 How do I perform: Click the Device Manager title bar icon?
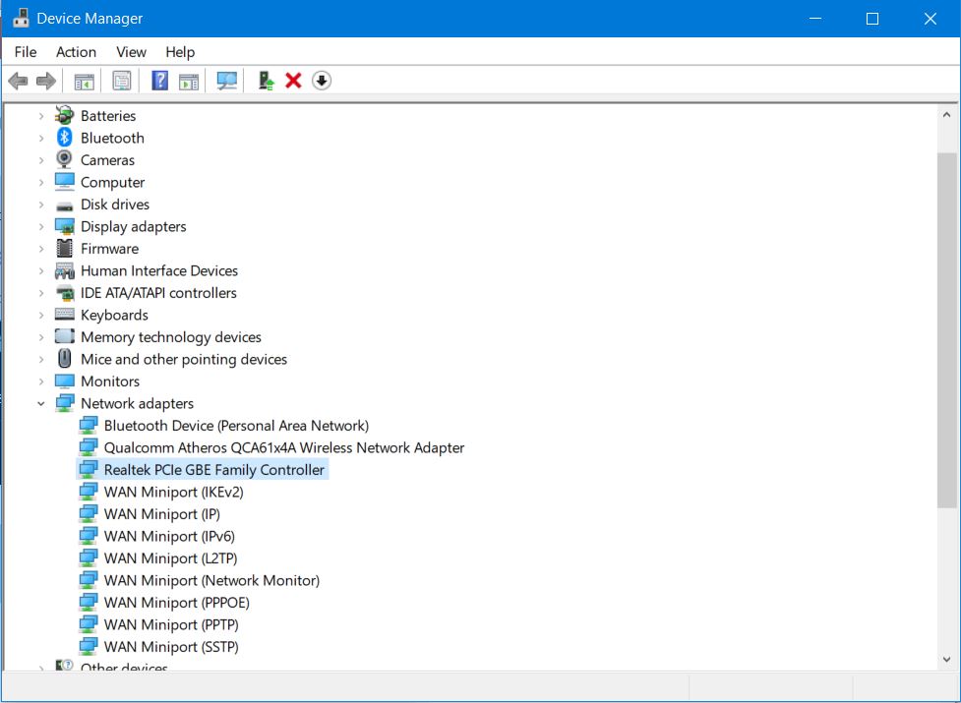click(21, 19)
